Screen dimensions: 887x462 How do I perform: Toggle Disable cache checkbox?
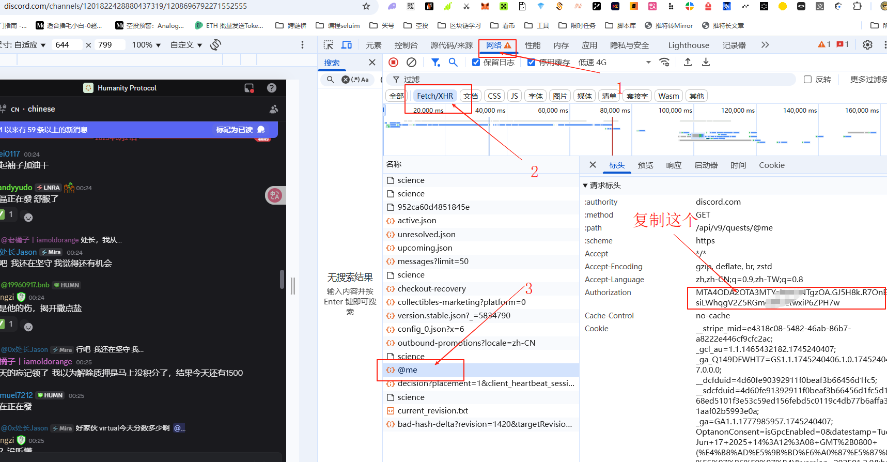point(531,63)
